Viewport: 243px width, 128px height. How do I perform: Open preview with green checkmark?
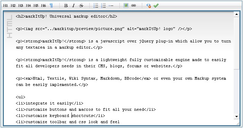click(156, 6)
